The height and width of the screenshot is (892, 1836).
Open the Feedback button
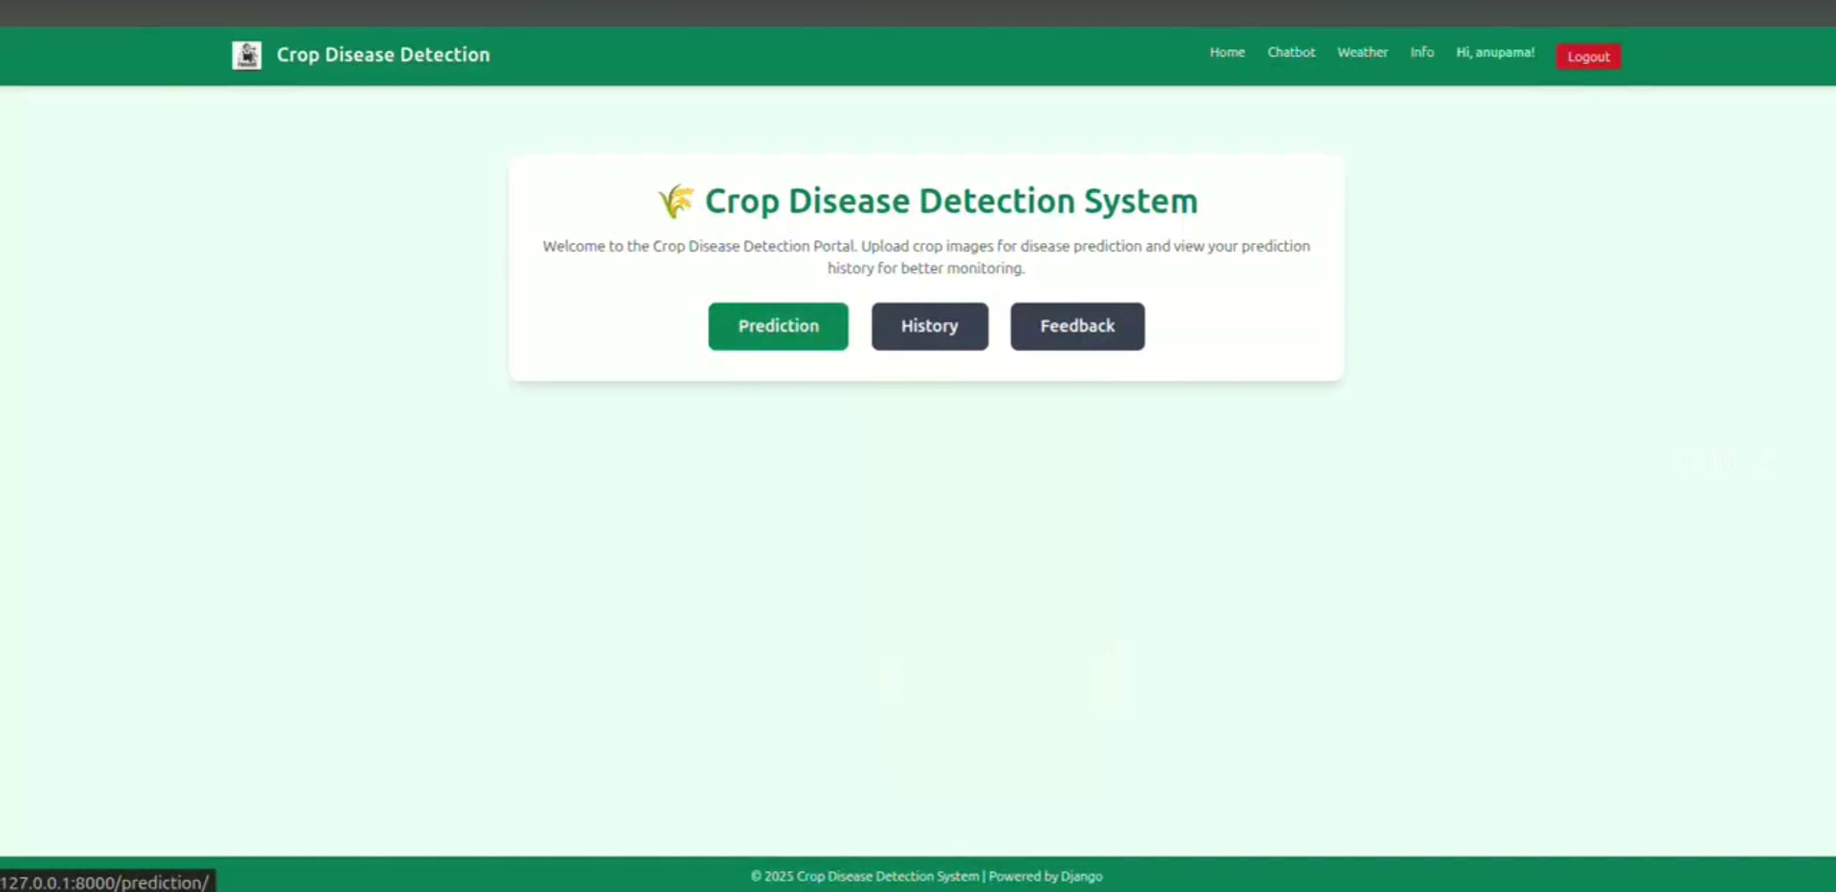pyautogui.click(x=1077, y=326)
